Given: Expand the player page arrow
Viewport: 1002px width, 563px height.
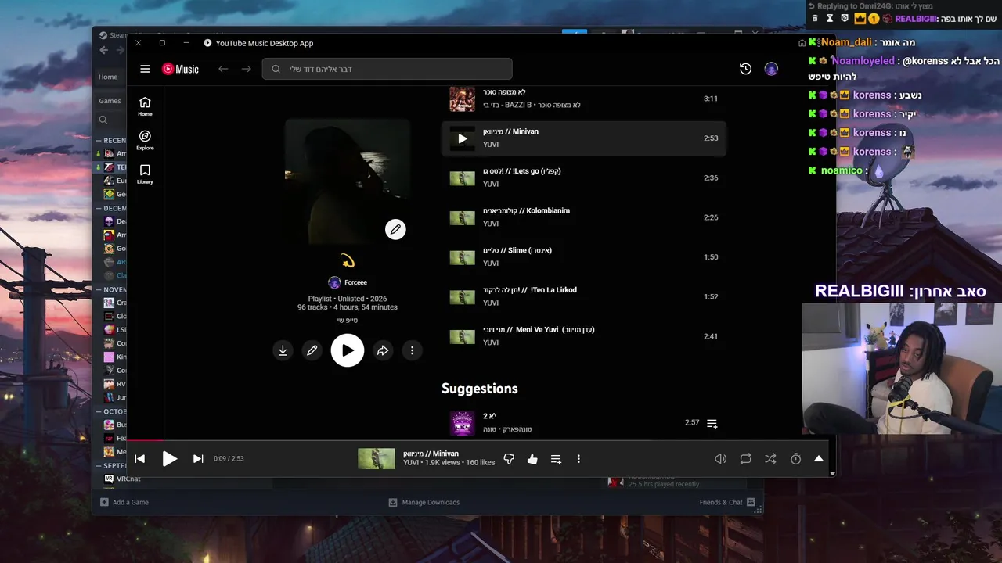Looking at the screenshot, I should coord(819,459).
